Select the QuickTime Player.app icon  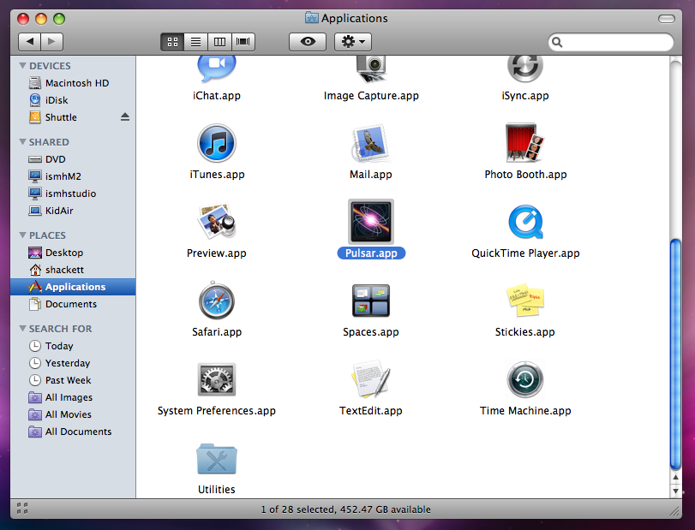coord(525,222)
